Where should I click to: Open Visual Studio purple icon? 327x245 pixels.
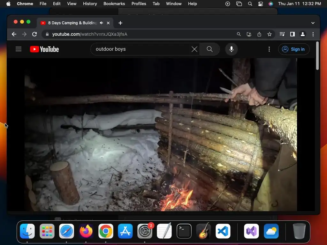point(251,231)
